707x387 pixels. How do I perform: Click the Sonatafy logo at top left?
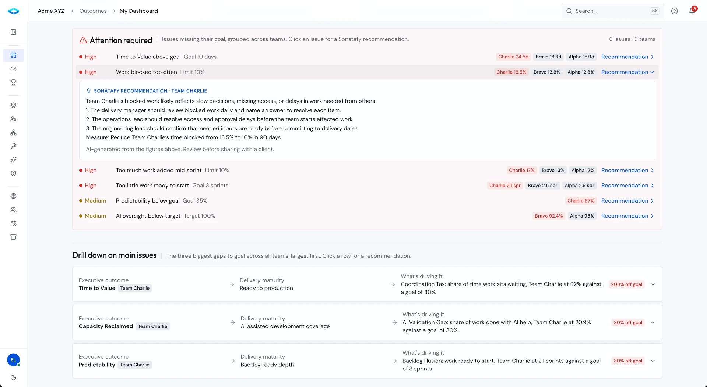[x=13, y=11]
